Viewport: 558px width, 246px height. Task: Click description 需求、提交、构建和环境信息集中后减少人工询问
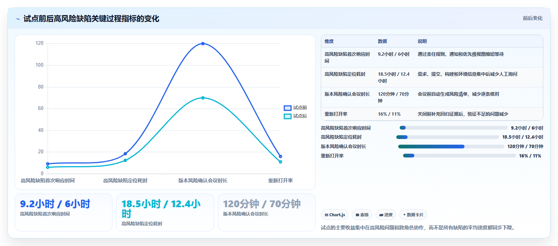pyautogui.click(x=468, y=74)
